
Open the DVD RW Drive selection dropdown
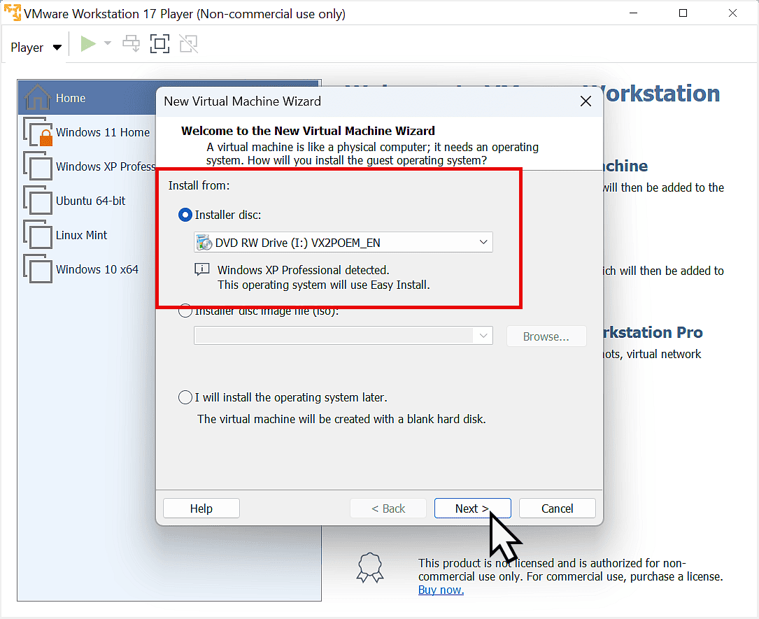(x=483, y=241)
